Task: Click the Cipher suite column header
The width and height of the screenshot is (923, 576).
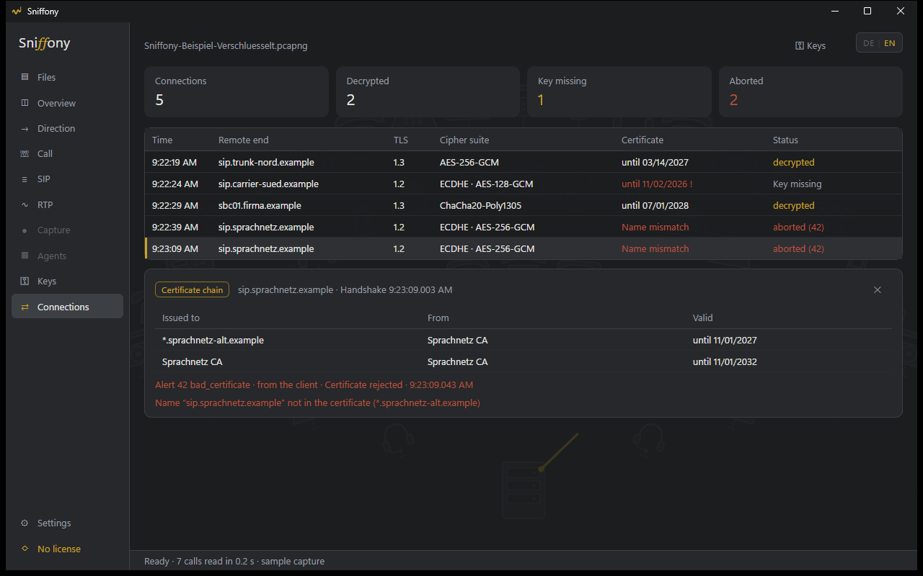Action: pyautogui.click(x=464, y=140)
